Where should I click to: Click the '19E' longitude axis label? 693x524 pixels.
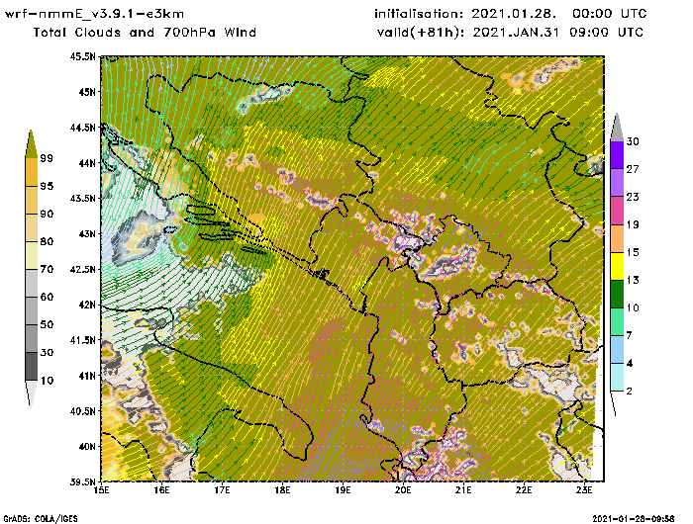[x=343, y=490]
